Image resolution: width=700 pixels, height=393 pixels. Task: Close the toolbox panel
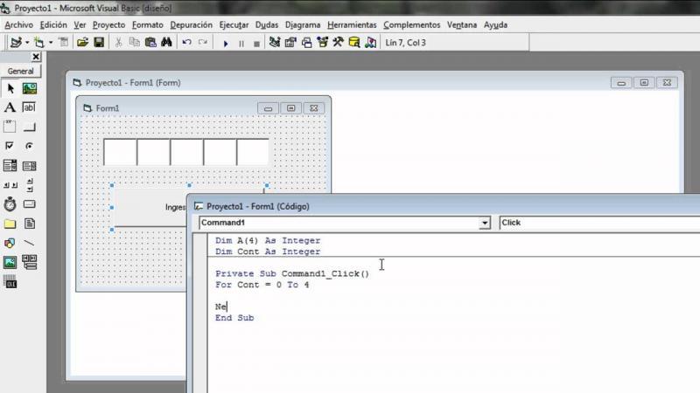(x=36, y=57)
